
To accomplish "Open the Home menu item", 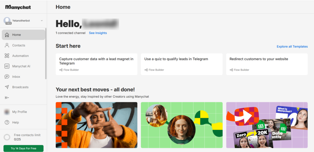I will (x=23, y=35).
